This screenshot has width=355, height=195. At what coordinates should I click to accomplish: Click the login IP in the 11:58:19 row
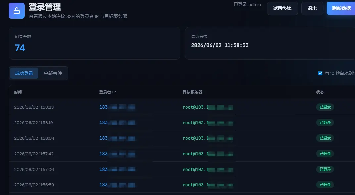pyautogui.click(x=117, y=122)
